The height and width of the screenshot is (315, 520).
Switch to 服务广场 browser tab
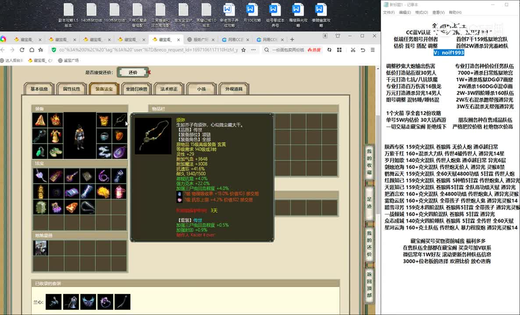(x=201, y=39)
